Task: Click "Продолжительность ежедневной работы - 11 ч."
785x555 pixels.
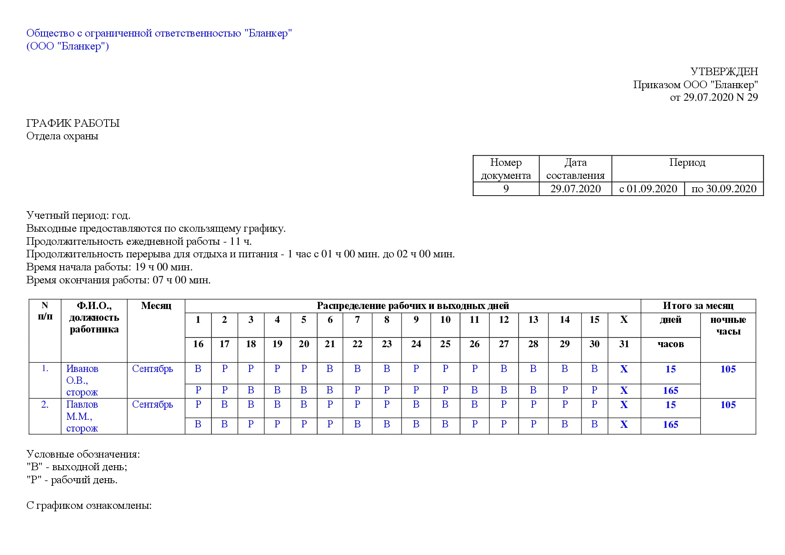Action: tap(139, 241)
